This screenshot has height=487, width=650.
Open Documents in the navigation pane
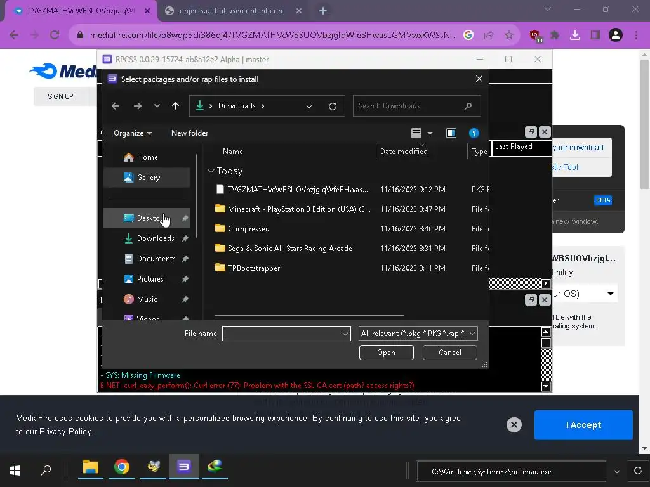pos(147,259)
